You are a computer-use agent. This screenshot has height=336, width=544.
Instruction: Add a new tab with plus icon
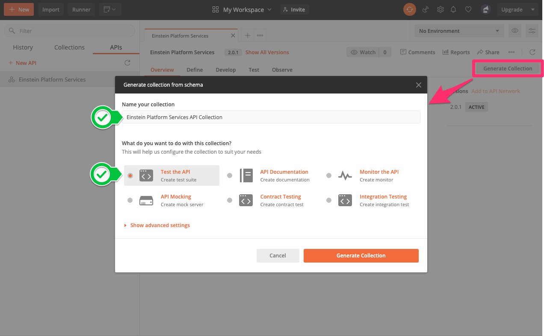click(247, 35)
